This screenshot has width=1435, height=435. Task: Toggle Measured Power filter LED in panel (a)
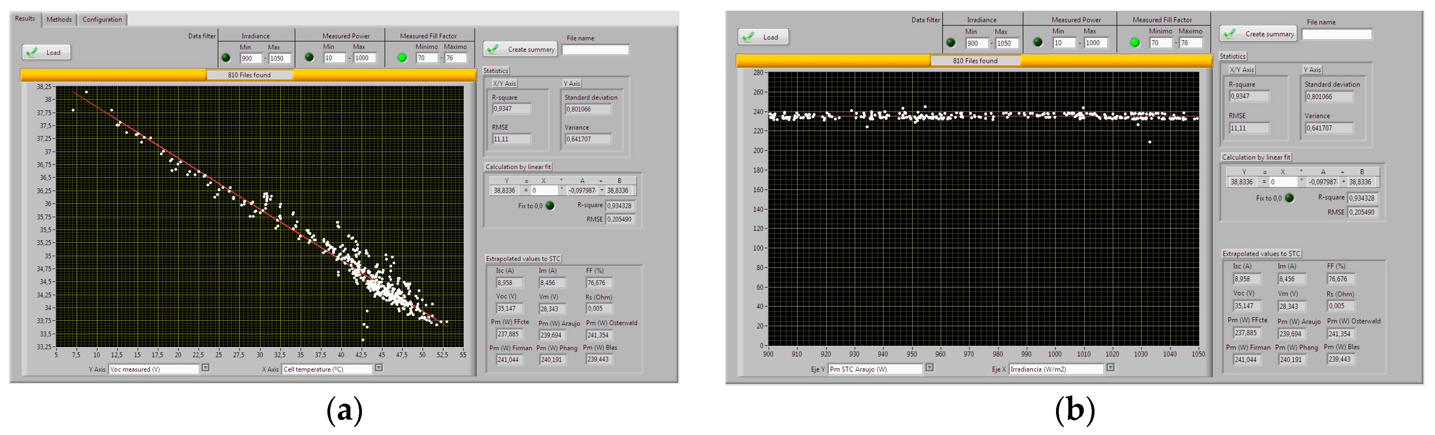310,57
